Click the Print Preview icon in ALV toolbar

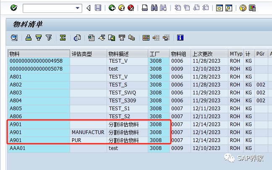77,38
